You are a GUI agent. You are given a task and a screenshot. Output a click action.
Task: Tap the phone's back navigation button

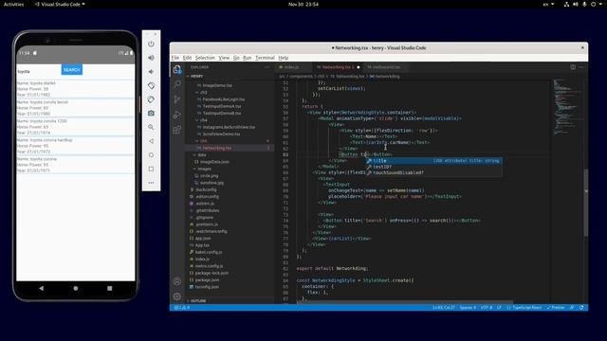pyautogui.click(x=42, y=288)
